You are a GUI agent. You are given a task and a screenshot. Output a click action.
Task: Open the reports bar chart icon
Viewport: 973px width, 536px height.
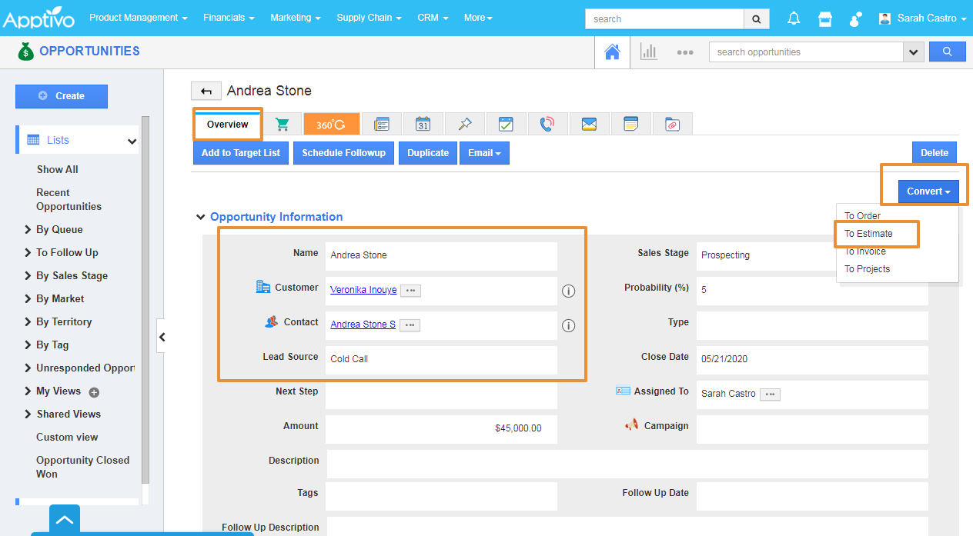pos(649,52)
